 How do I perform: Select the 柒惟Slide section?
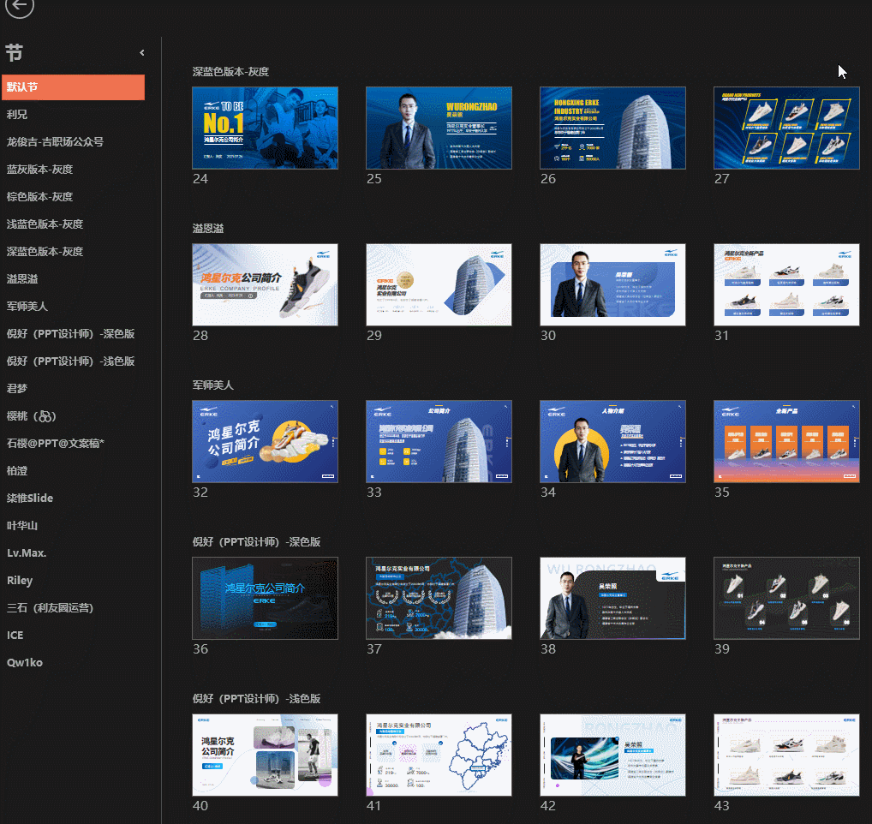pyautogui.click(x=30, y=499)
